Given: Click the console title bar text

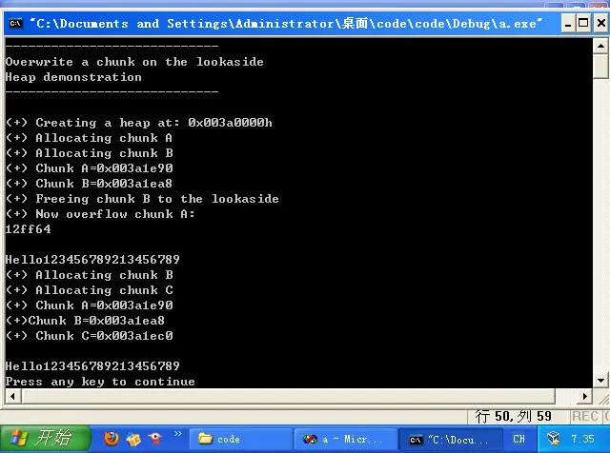Looking at the screenshot, I should point(286,24).
